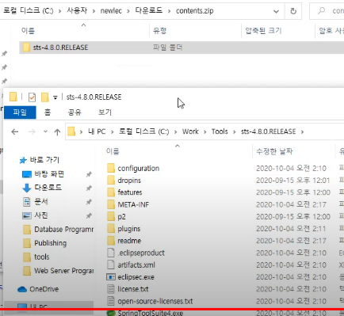
Task: Select the features folder icon
Action: point(111,192)
